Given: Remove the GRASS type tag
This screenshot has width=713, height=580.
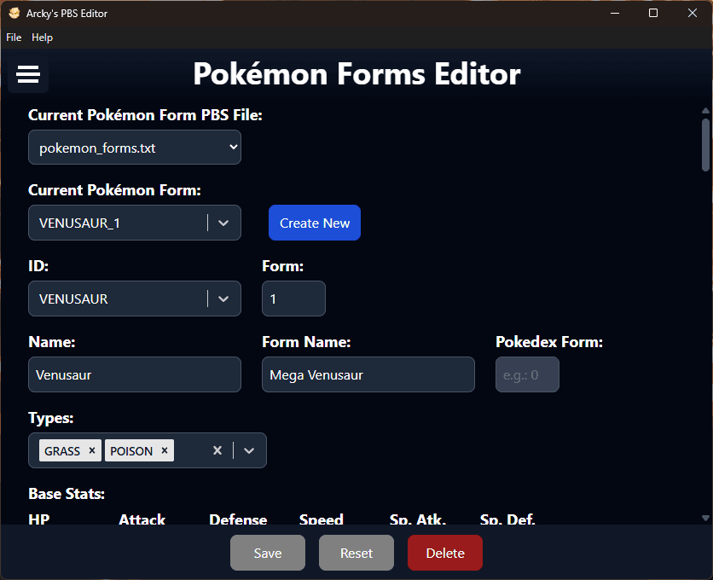Looking at the screenshot, I should coord(92,450).
